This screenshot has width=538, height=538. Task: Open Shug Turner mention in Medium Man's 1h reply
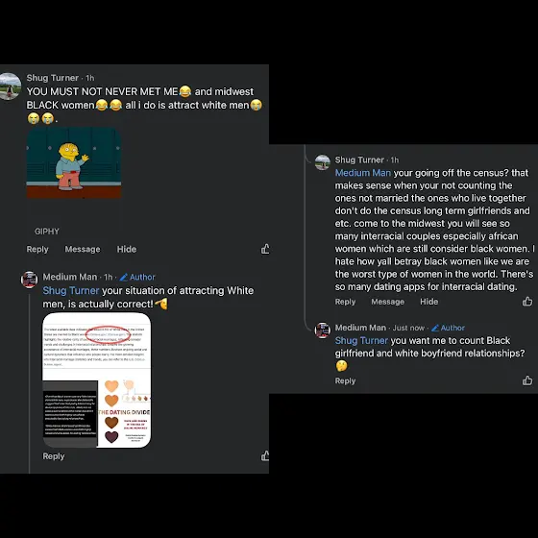tap(71, 290)
